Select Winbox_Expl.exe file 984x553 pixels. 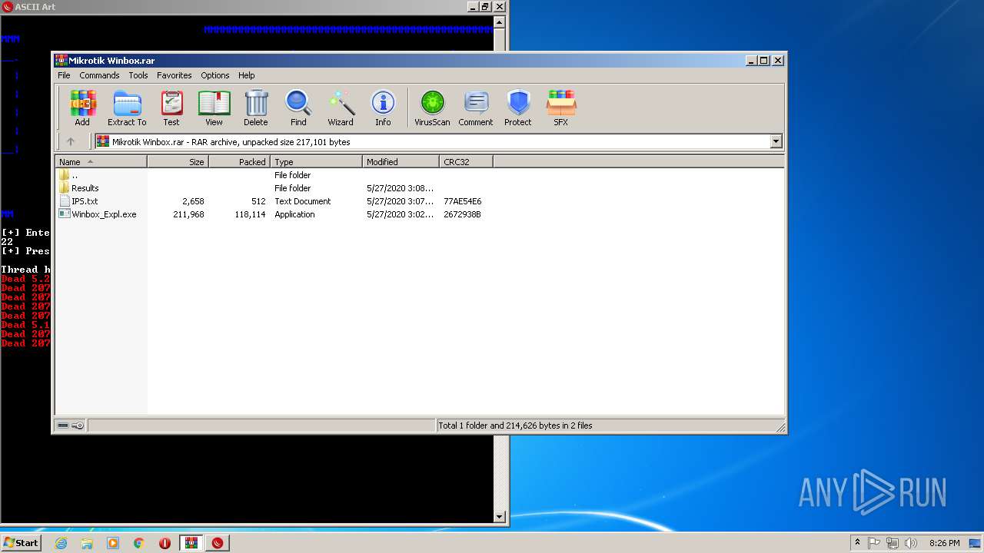coord(98,214)
